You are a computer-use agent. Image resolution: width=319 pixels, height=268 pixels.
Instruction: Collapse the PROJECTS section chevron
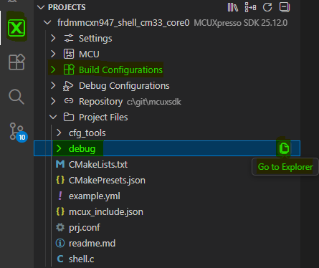click(41, 7)
